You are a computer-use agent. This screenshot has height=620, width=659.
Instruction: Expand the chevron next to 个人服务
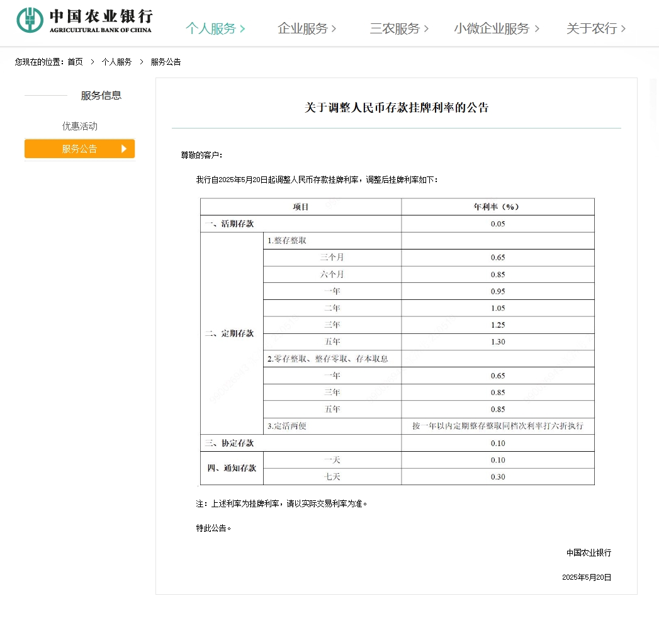(x=243, y=28)
